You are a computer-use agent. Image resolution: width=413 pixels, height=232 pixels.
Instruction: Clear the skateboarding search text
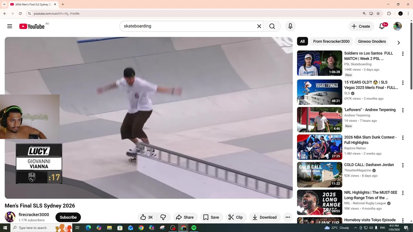click(x=259, y=26)
